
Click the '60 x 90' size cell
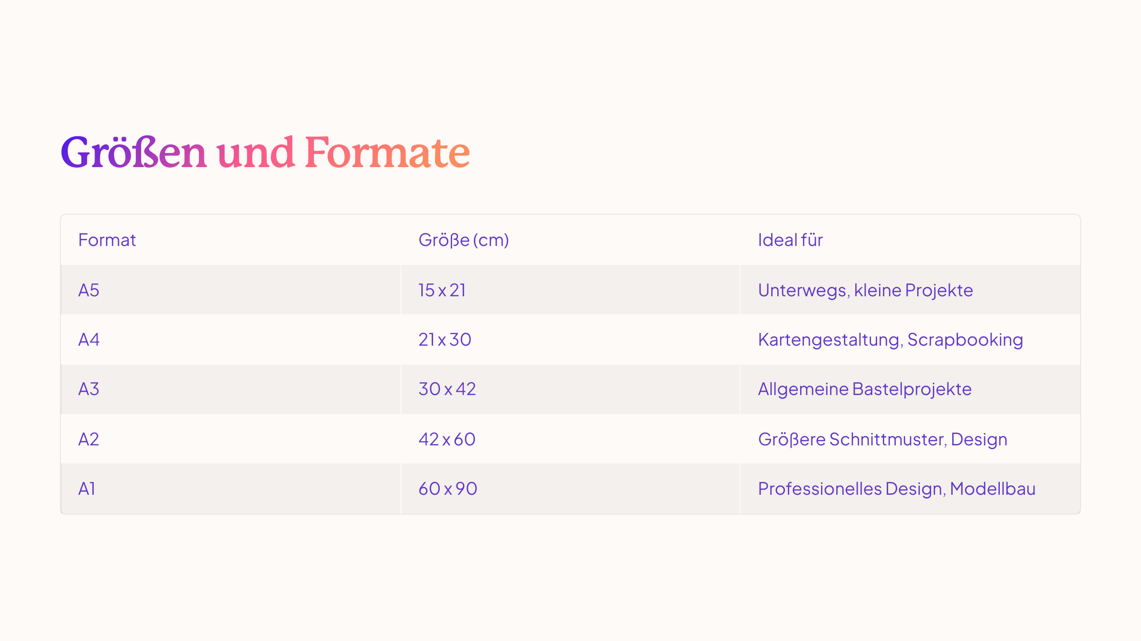tap(448, 489)
